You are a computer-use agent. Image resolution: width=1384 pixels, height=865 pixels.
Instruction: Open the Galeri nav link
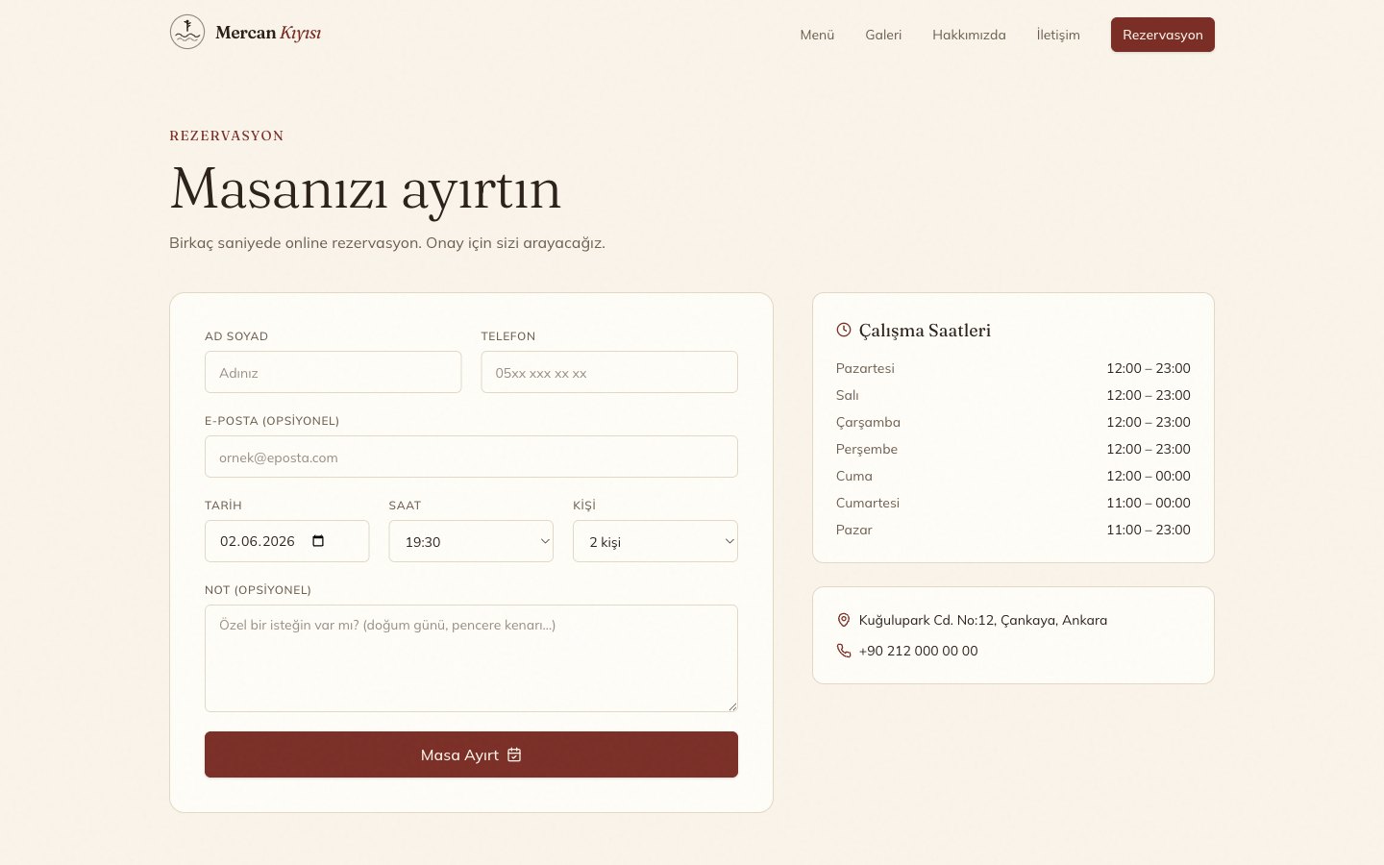point(883,35)
